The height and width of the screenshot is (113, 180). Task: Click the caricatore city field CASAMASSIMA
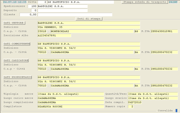coord(92,69)
